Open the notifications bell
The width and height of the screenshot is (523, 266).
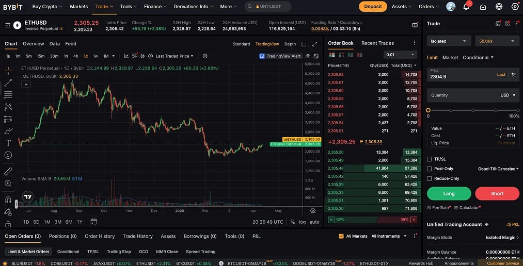466,7
